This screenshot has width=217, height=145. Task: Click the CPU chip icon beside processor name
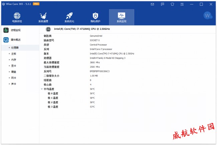(48, 29)
